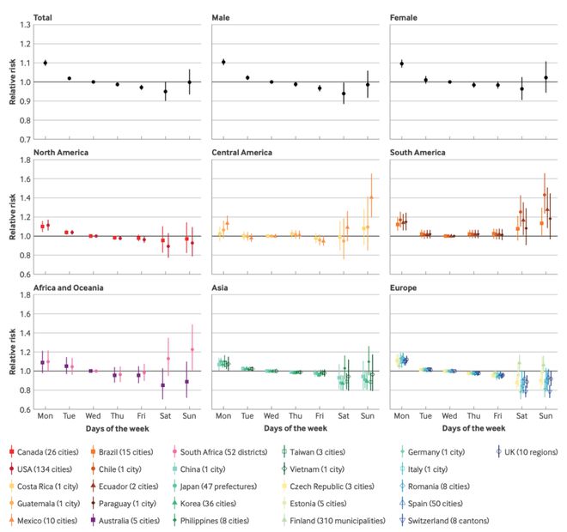Click the Italy hollow square legend marker
This screenshot has width=567, height=532.
pos(402,469)
